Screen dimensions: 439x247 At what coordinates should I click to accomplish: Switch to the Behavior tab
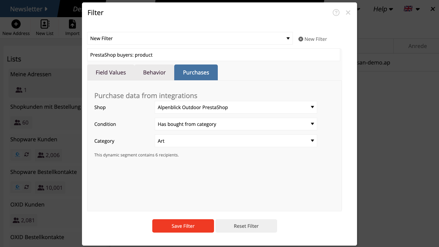point(154,72)
